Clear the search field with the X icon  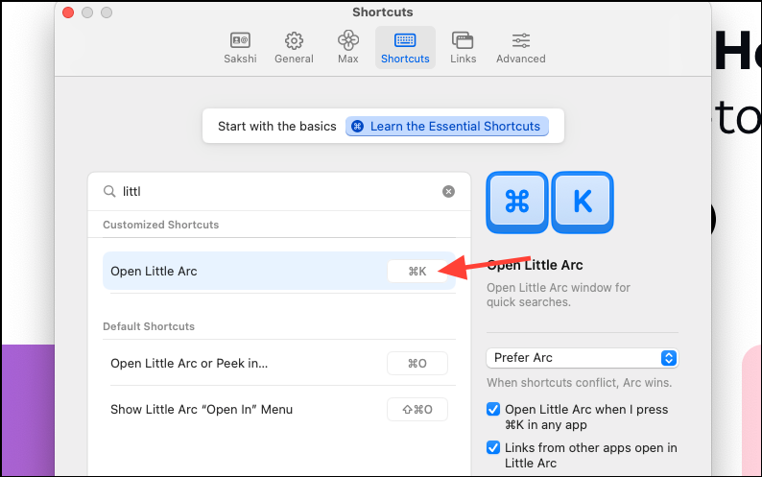tap(448, 192)
